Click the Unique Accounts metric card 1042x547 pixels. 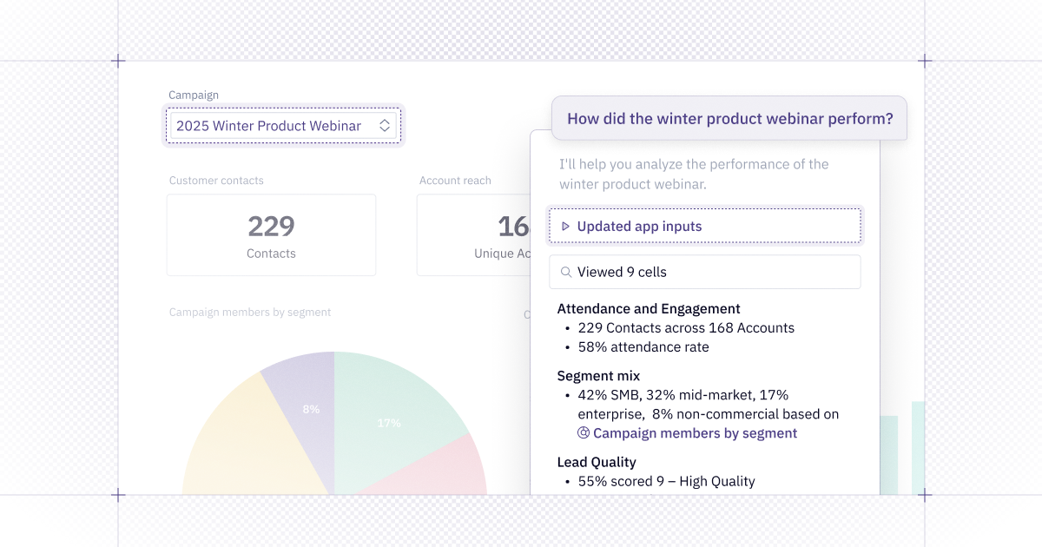[473, 234]
